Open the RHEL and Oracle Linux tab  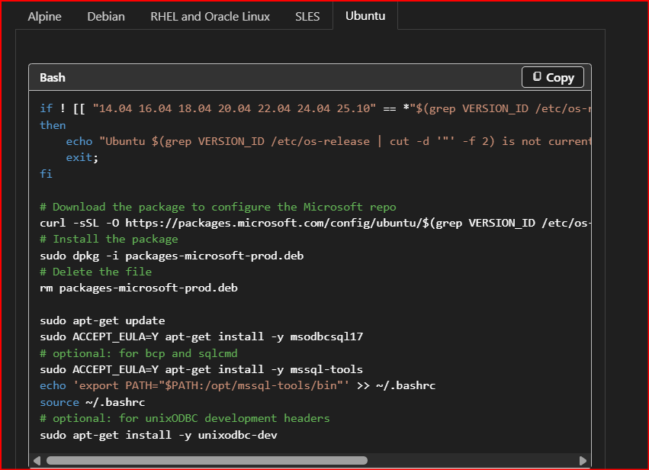210,17
